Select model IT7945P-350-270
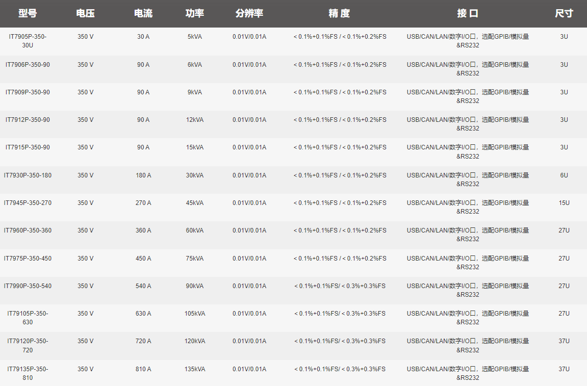 [x=28, y=203]
